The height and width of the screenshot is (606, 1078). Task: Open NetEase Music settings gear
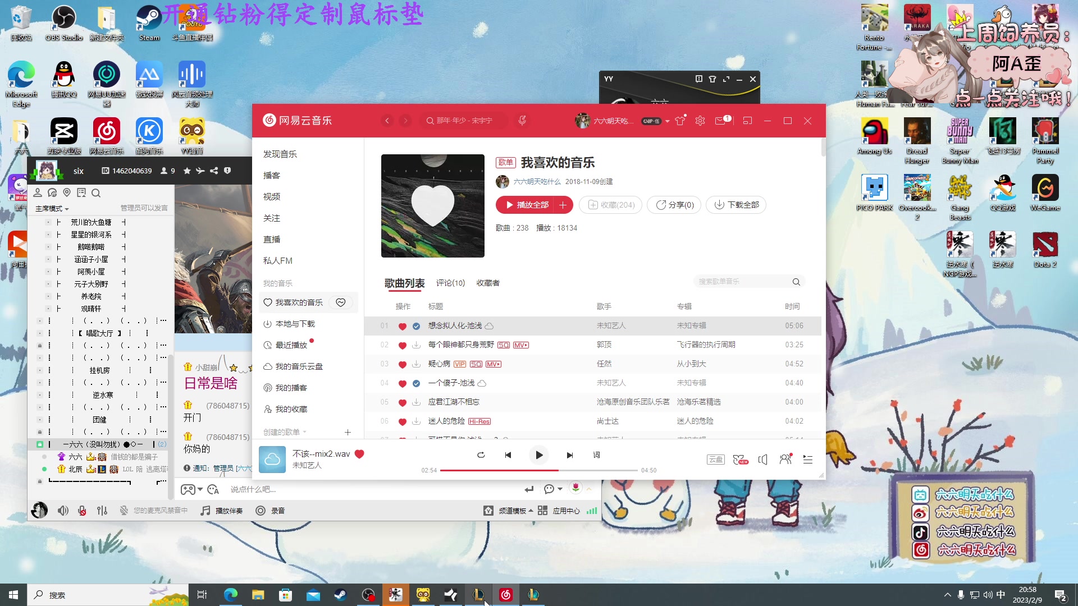pos(700,121)
